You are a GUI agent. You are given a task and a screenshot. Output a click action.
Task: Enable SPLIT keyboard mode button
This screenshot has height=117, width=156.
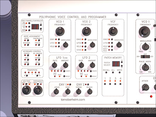[28, 60]
